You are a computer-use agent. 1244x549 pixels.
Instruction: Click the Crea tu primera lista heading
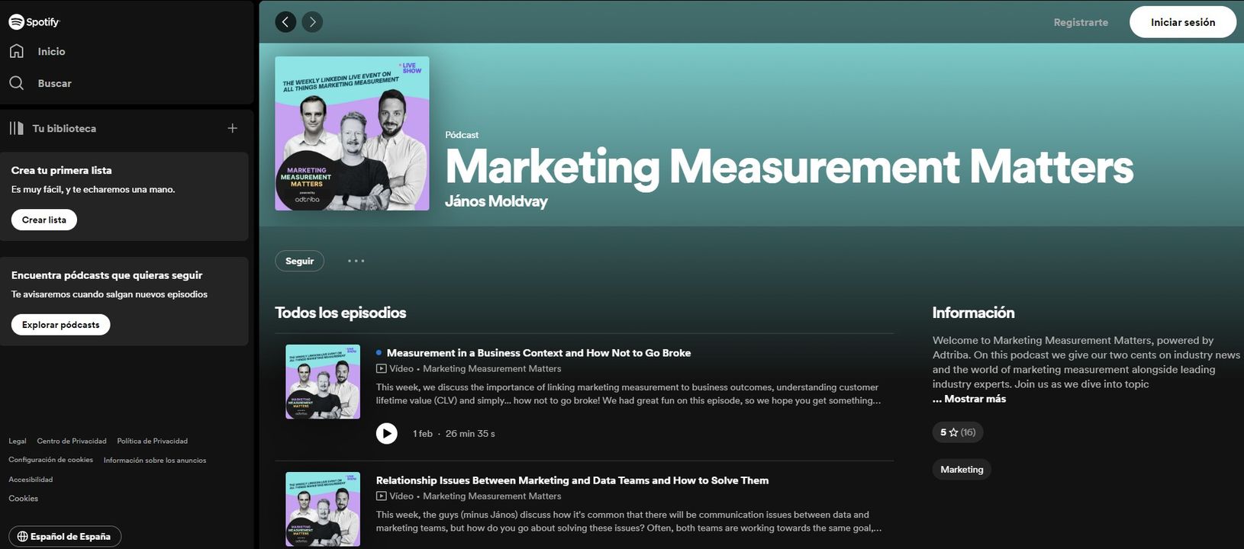[x=62, y=170]
